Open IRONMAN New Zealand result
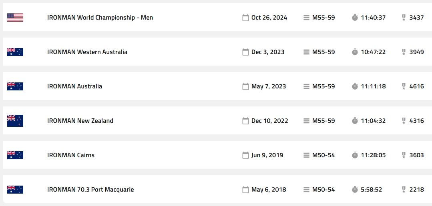This screenshot has width=432, height=206. tap(80, 121)
